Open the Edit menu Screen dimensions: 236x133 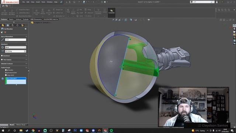point(28,2)
